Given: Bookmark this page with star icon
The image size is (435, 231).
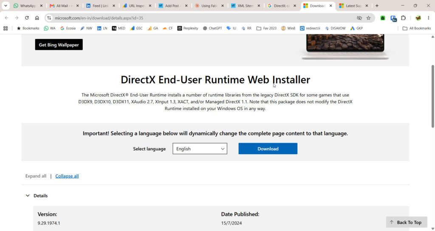Looking at the screenshot, I should [368, 18].
